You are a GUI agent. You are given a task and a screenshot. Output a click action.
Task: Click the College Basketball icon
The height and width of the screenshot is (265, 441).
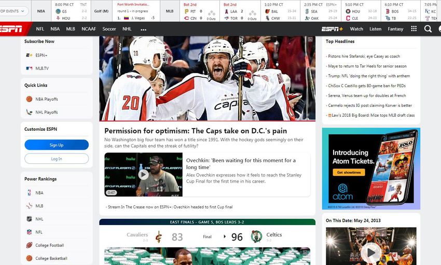[29, 258]
